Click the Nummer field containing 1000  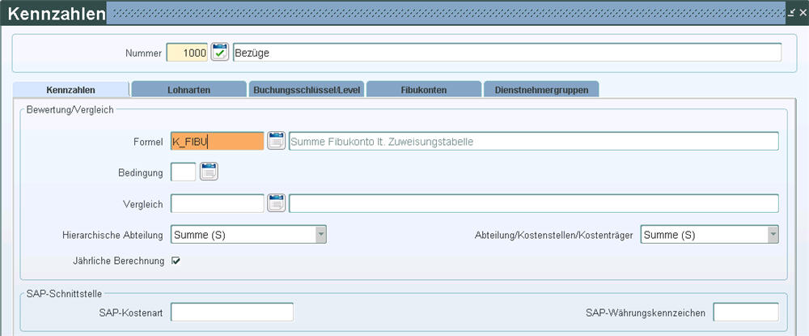(187, 53)
